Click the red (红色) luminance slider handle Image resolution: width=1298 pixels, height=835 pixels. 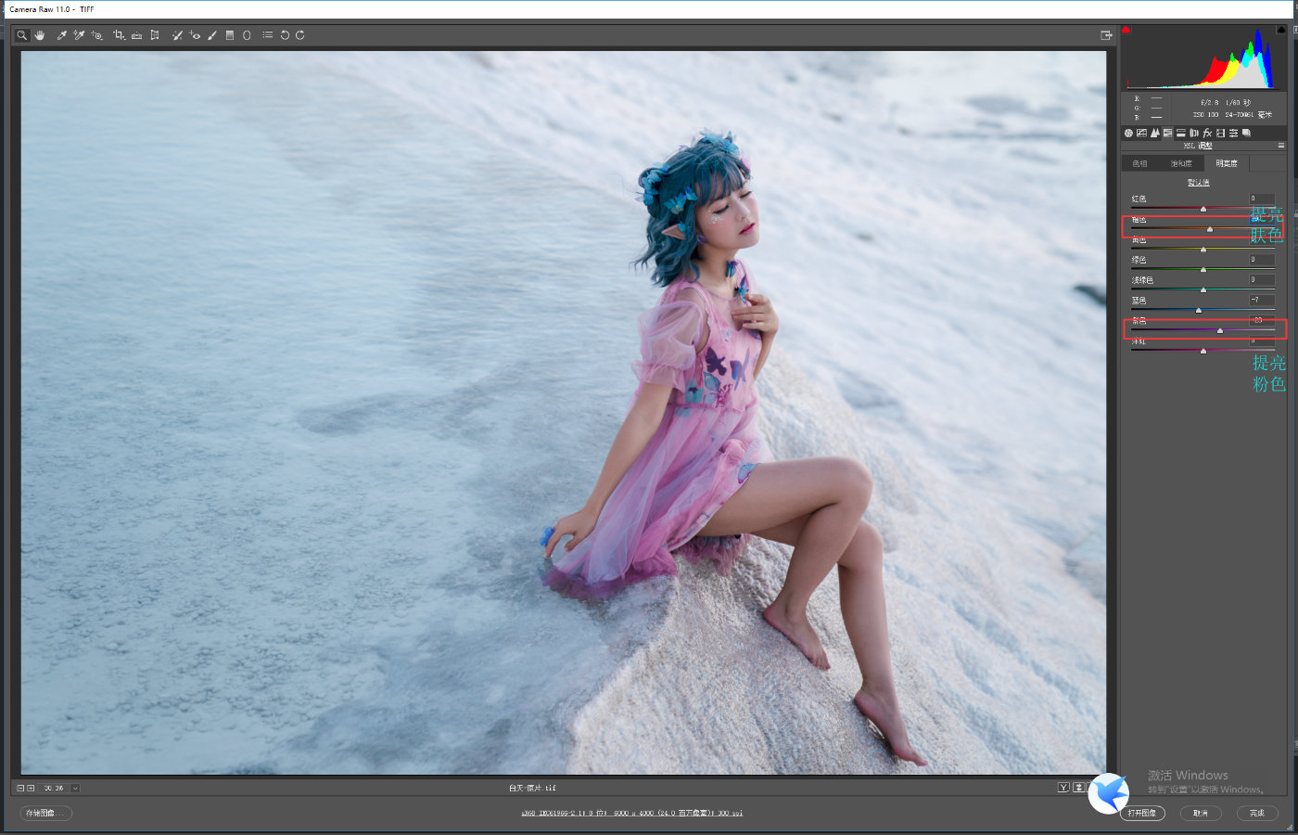pos(1203,209)
